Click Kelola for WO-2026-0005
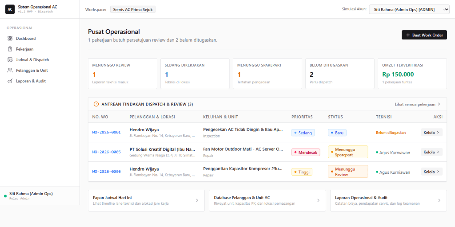This screenshot has width=455, height=227. (432, 152)
